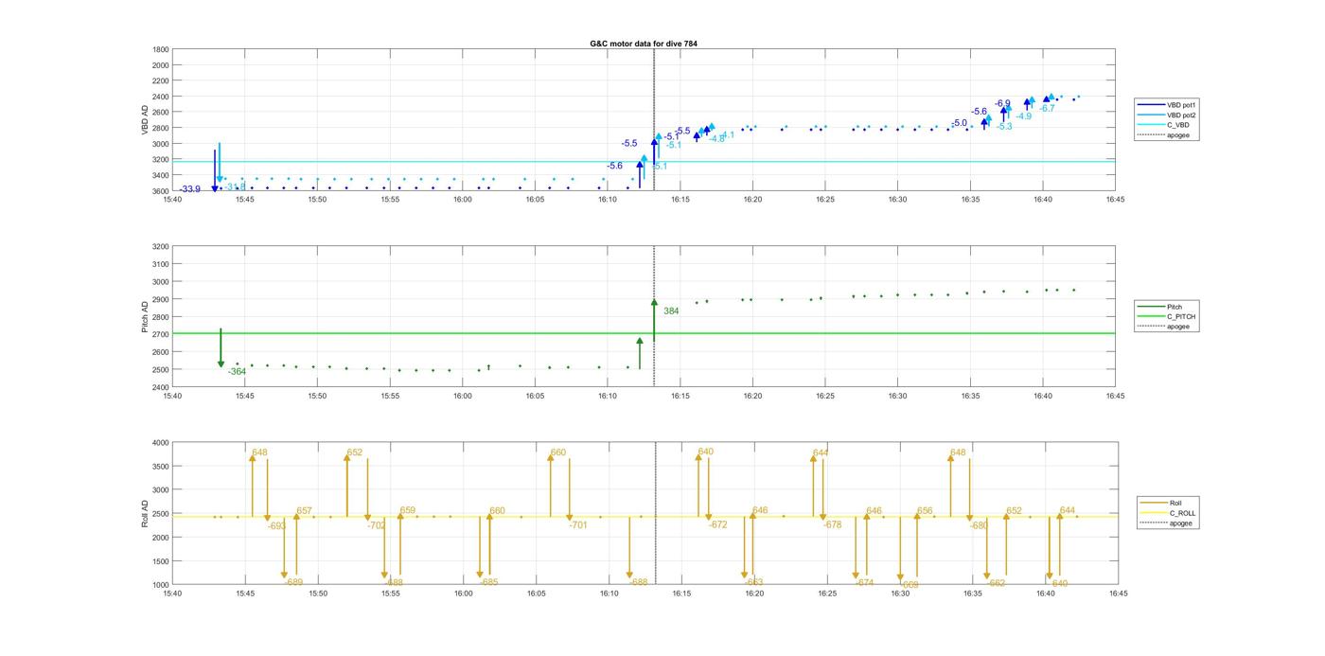The height and width of the screenshot is (656, 1325).
Task: Click the "2700" tick on Pitch axis
Action: (162, 334)
